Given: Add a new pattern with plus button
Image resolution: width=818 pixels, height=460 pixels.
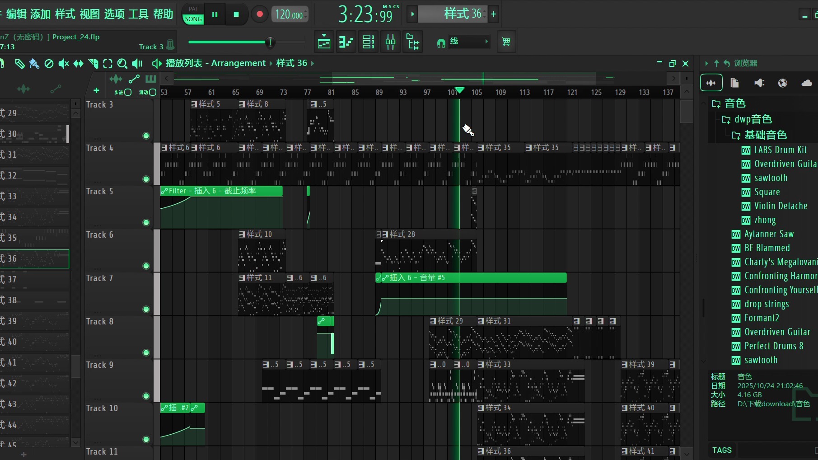Looking at the screenshot, I should pos(494,14).
